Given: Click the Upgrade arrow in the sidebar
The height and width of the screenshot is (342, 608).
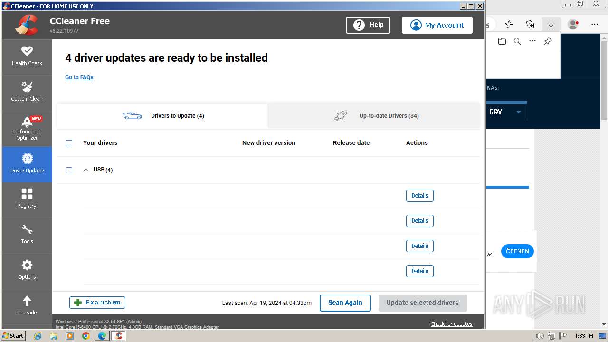Looking at the screenshot, I should [27, 305].
